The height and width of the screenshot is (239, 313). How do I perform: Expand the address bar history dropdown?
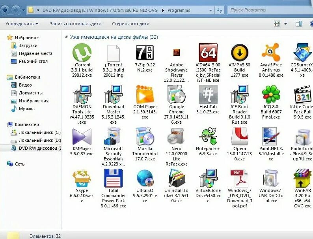point(211,10)
